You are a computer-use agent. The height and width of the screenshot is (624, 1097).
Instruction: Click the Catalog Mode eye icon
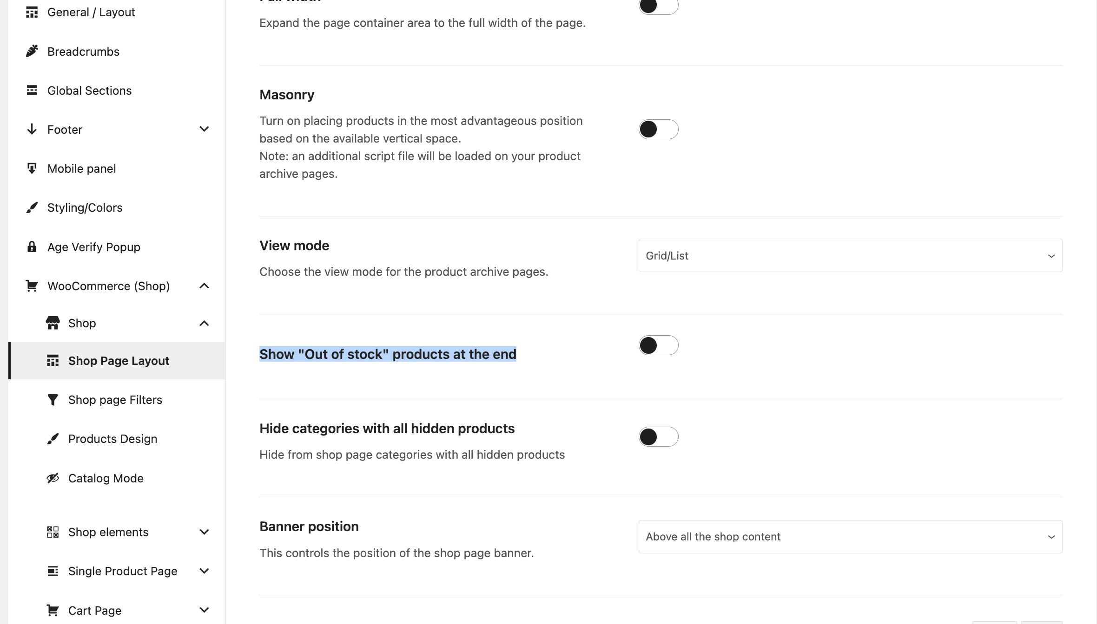53,478
